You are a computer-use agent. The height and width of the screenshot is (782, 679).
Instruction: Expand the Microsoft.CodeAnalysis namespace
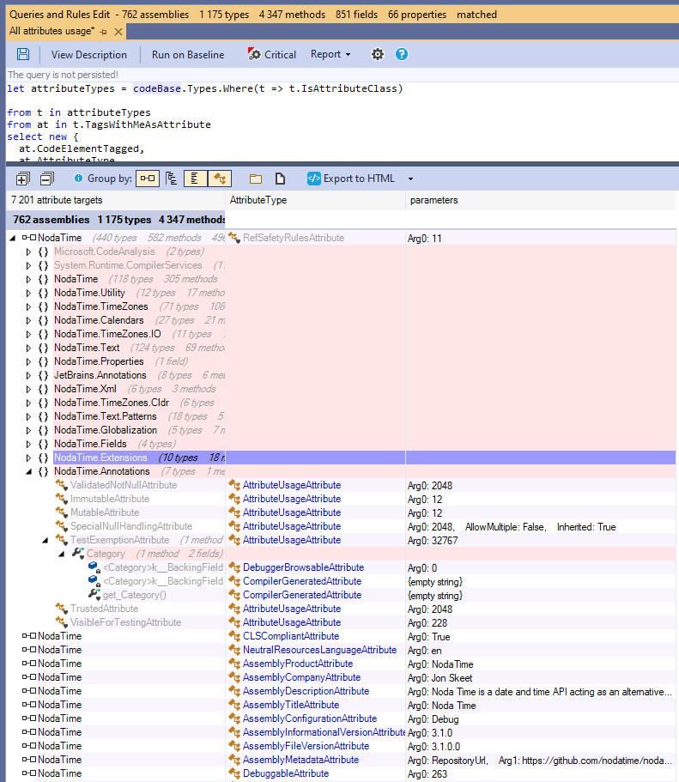click(29, 252)
